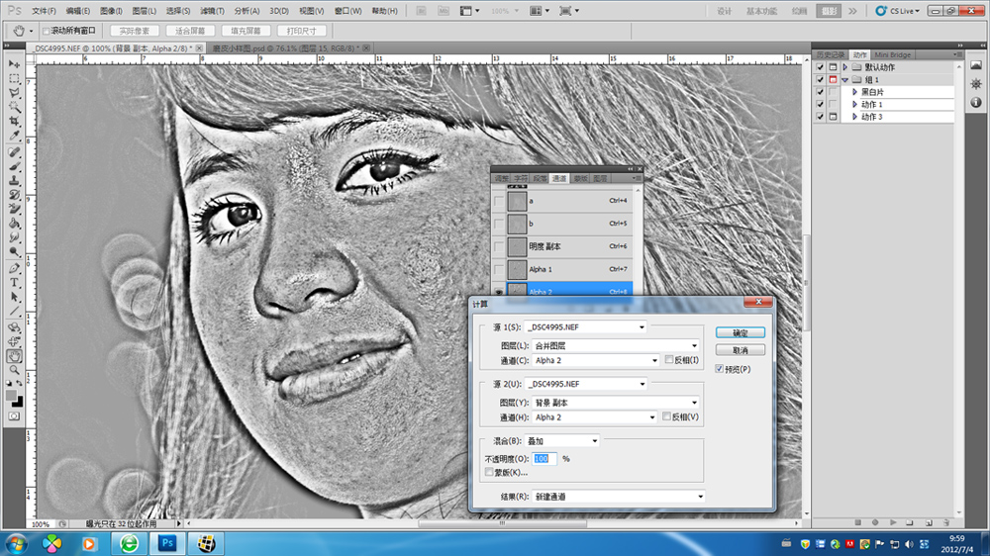The height and width of the screenshot is (556, 990).
Task: Choose the Type (T) tool
Action: pyautogui.click(x=14, y=282)
